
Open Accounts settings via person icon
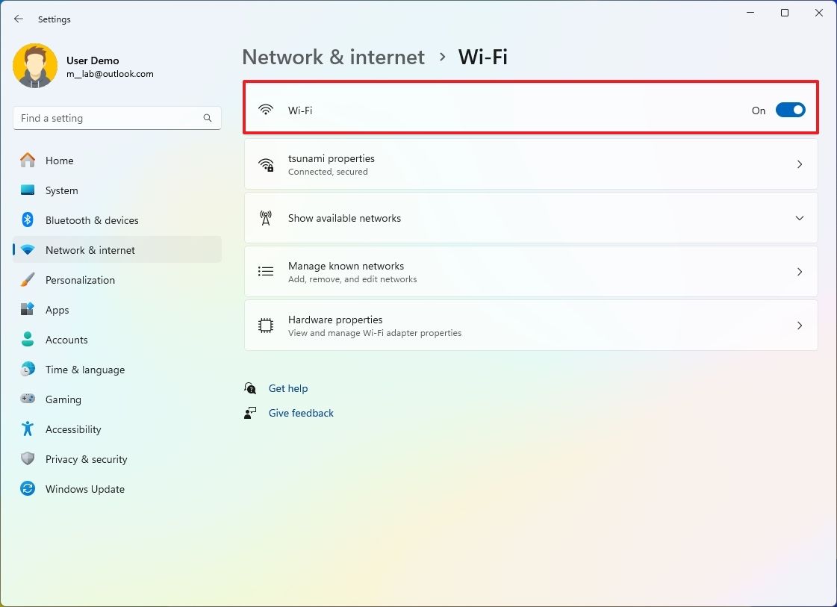(x=28, y=340)
